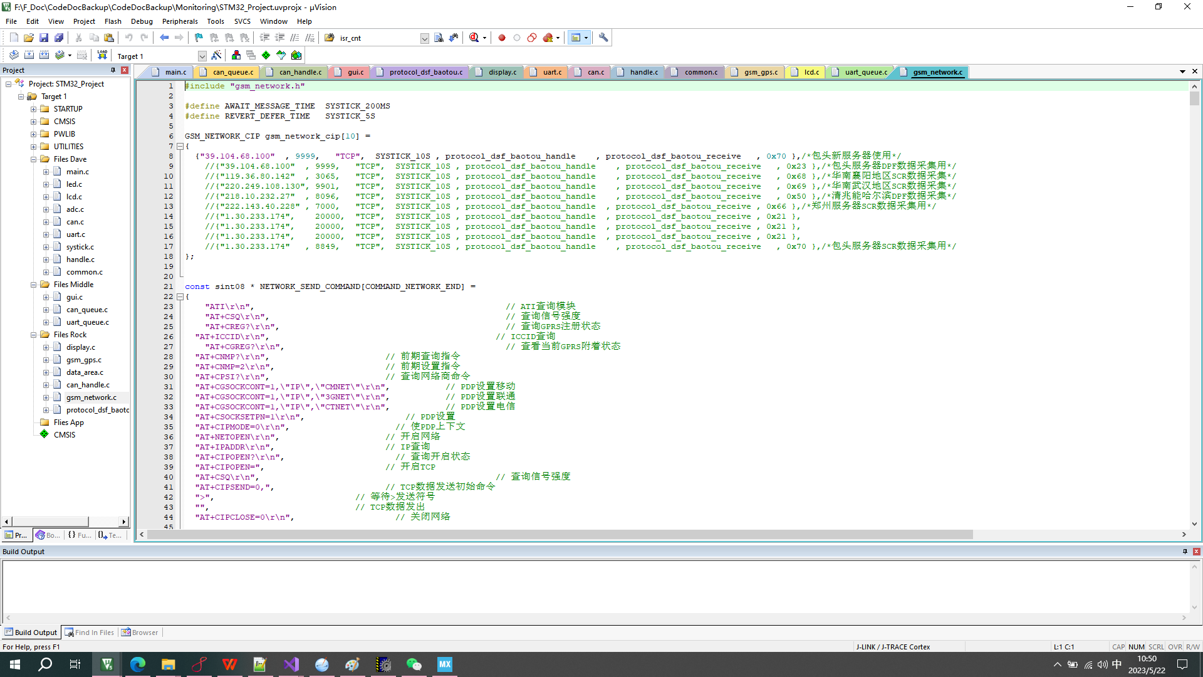Comment selection toolbar icon

294,38
